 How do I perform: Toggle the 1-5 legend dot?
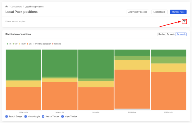(x=7, y=44)
